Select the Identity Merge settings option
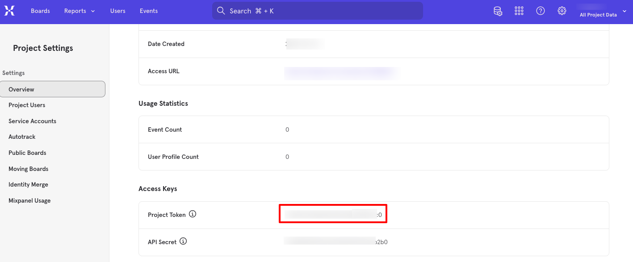 coord(28,184)
